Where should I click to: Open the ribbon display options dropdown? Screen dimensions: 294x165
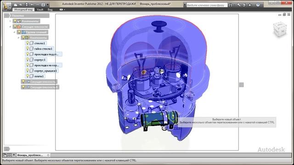pos(62,10)
